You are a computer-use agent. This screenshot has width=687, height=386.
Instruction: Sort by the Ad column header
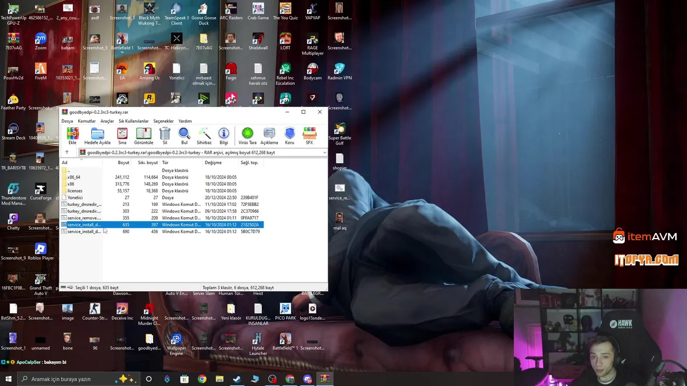tap(81, 162)
